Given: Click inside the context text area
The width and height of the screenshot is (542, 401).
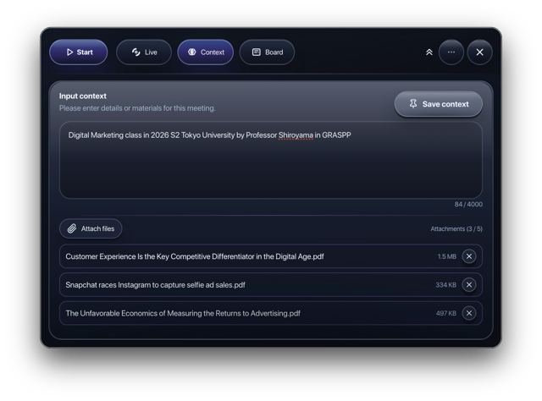Looking at the screenshot, I should click(x=271, y=160).
